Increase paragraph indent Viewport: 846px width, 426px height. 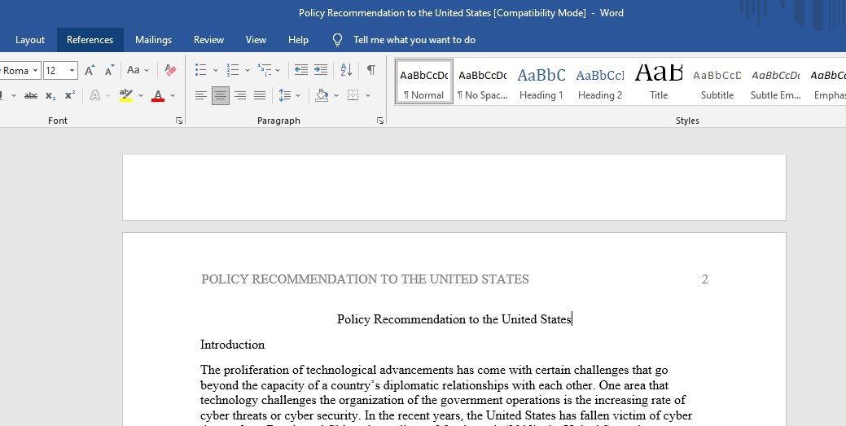pyautogui.click(x=321, y=70)
